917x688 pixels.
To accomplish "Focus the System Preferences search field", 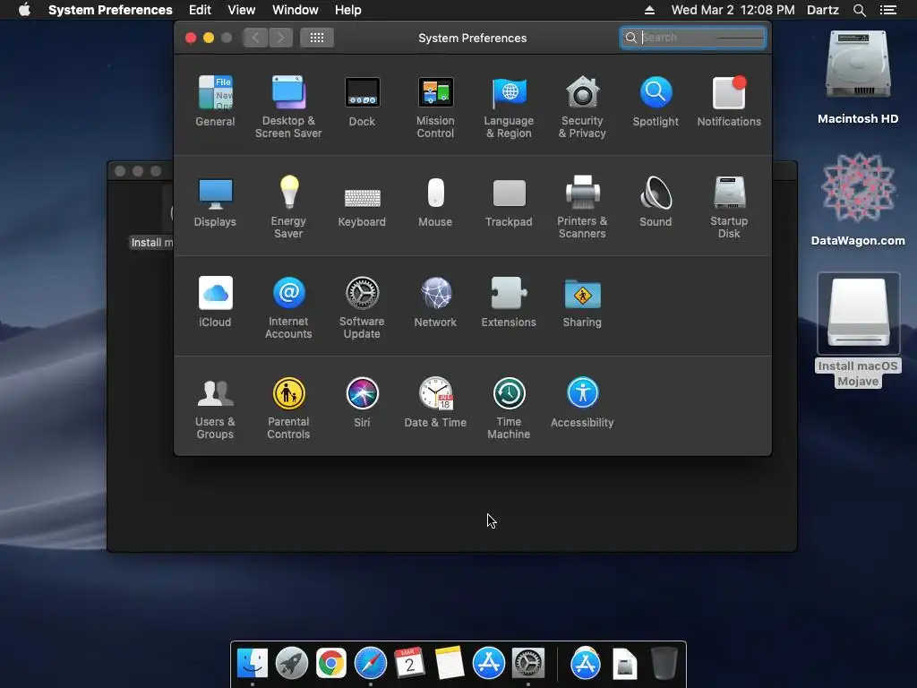I will tap(693, 38).
